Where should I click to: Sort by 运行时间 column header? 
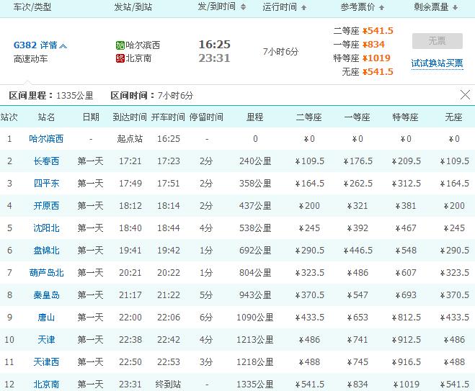[285, 7]
